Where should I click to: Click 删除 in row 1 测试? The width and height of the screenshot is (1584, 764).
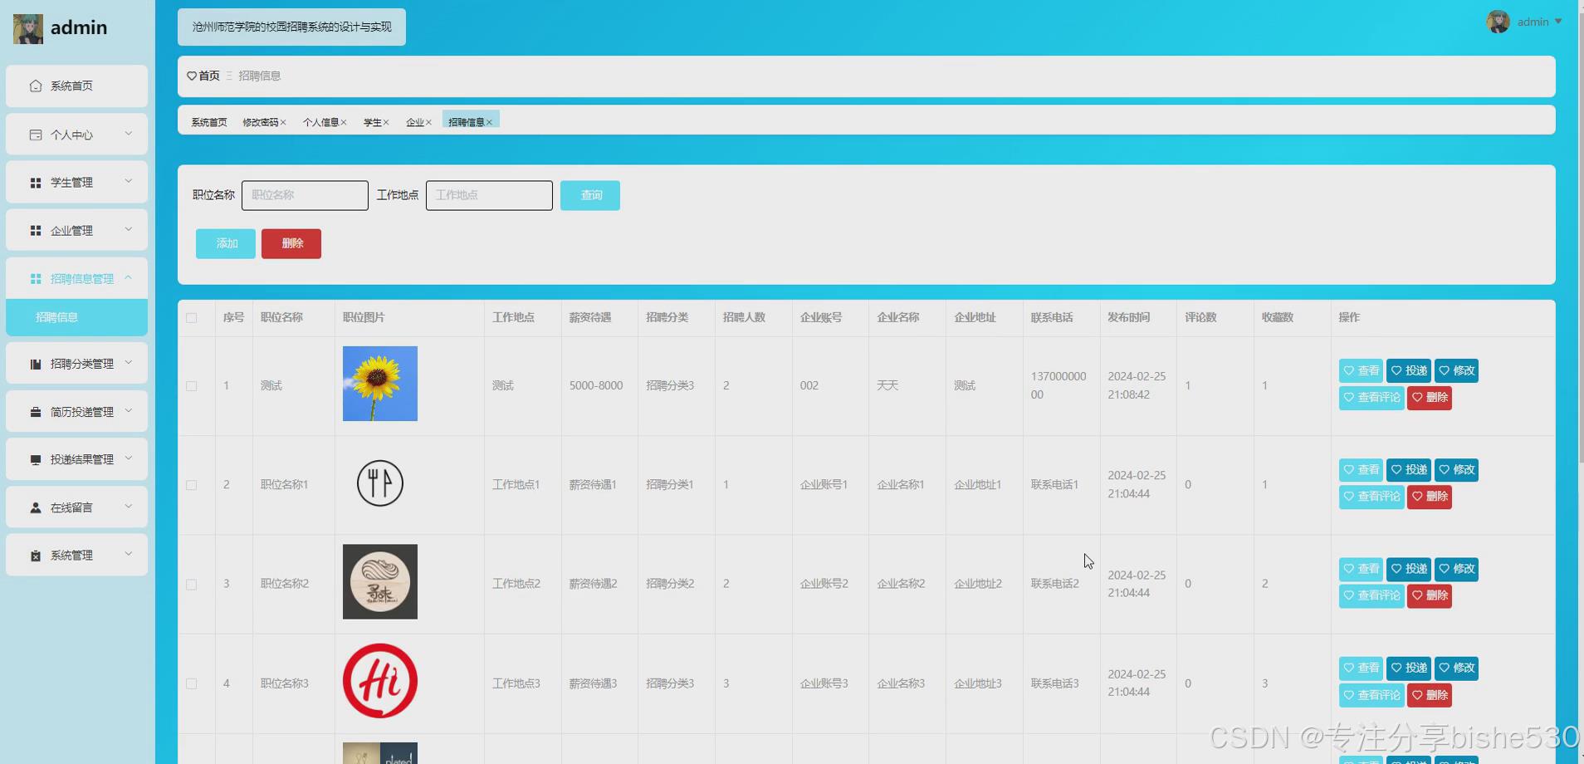coord(1430,398)
